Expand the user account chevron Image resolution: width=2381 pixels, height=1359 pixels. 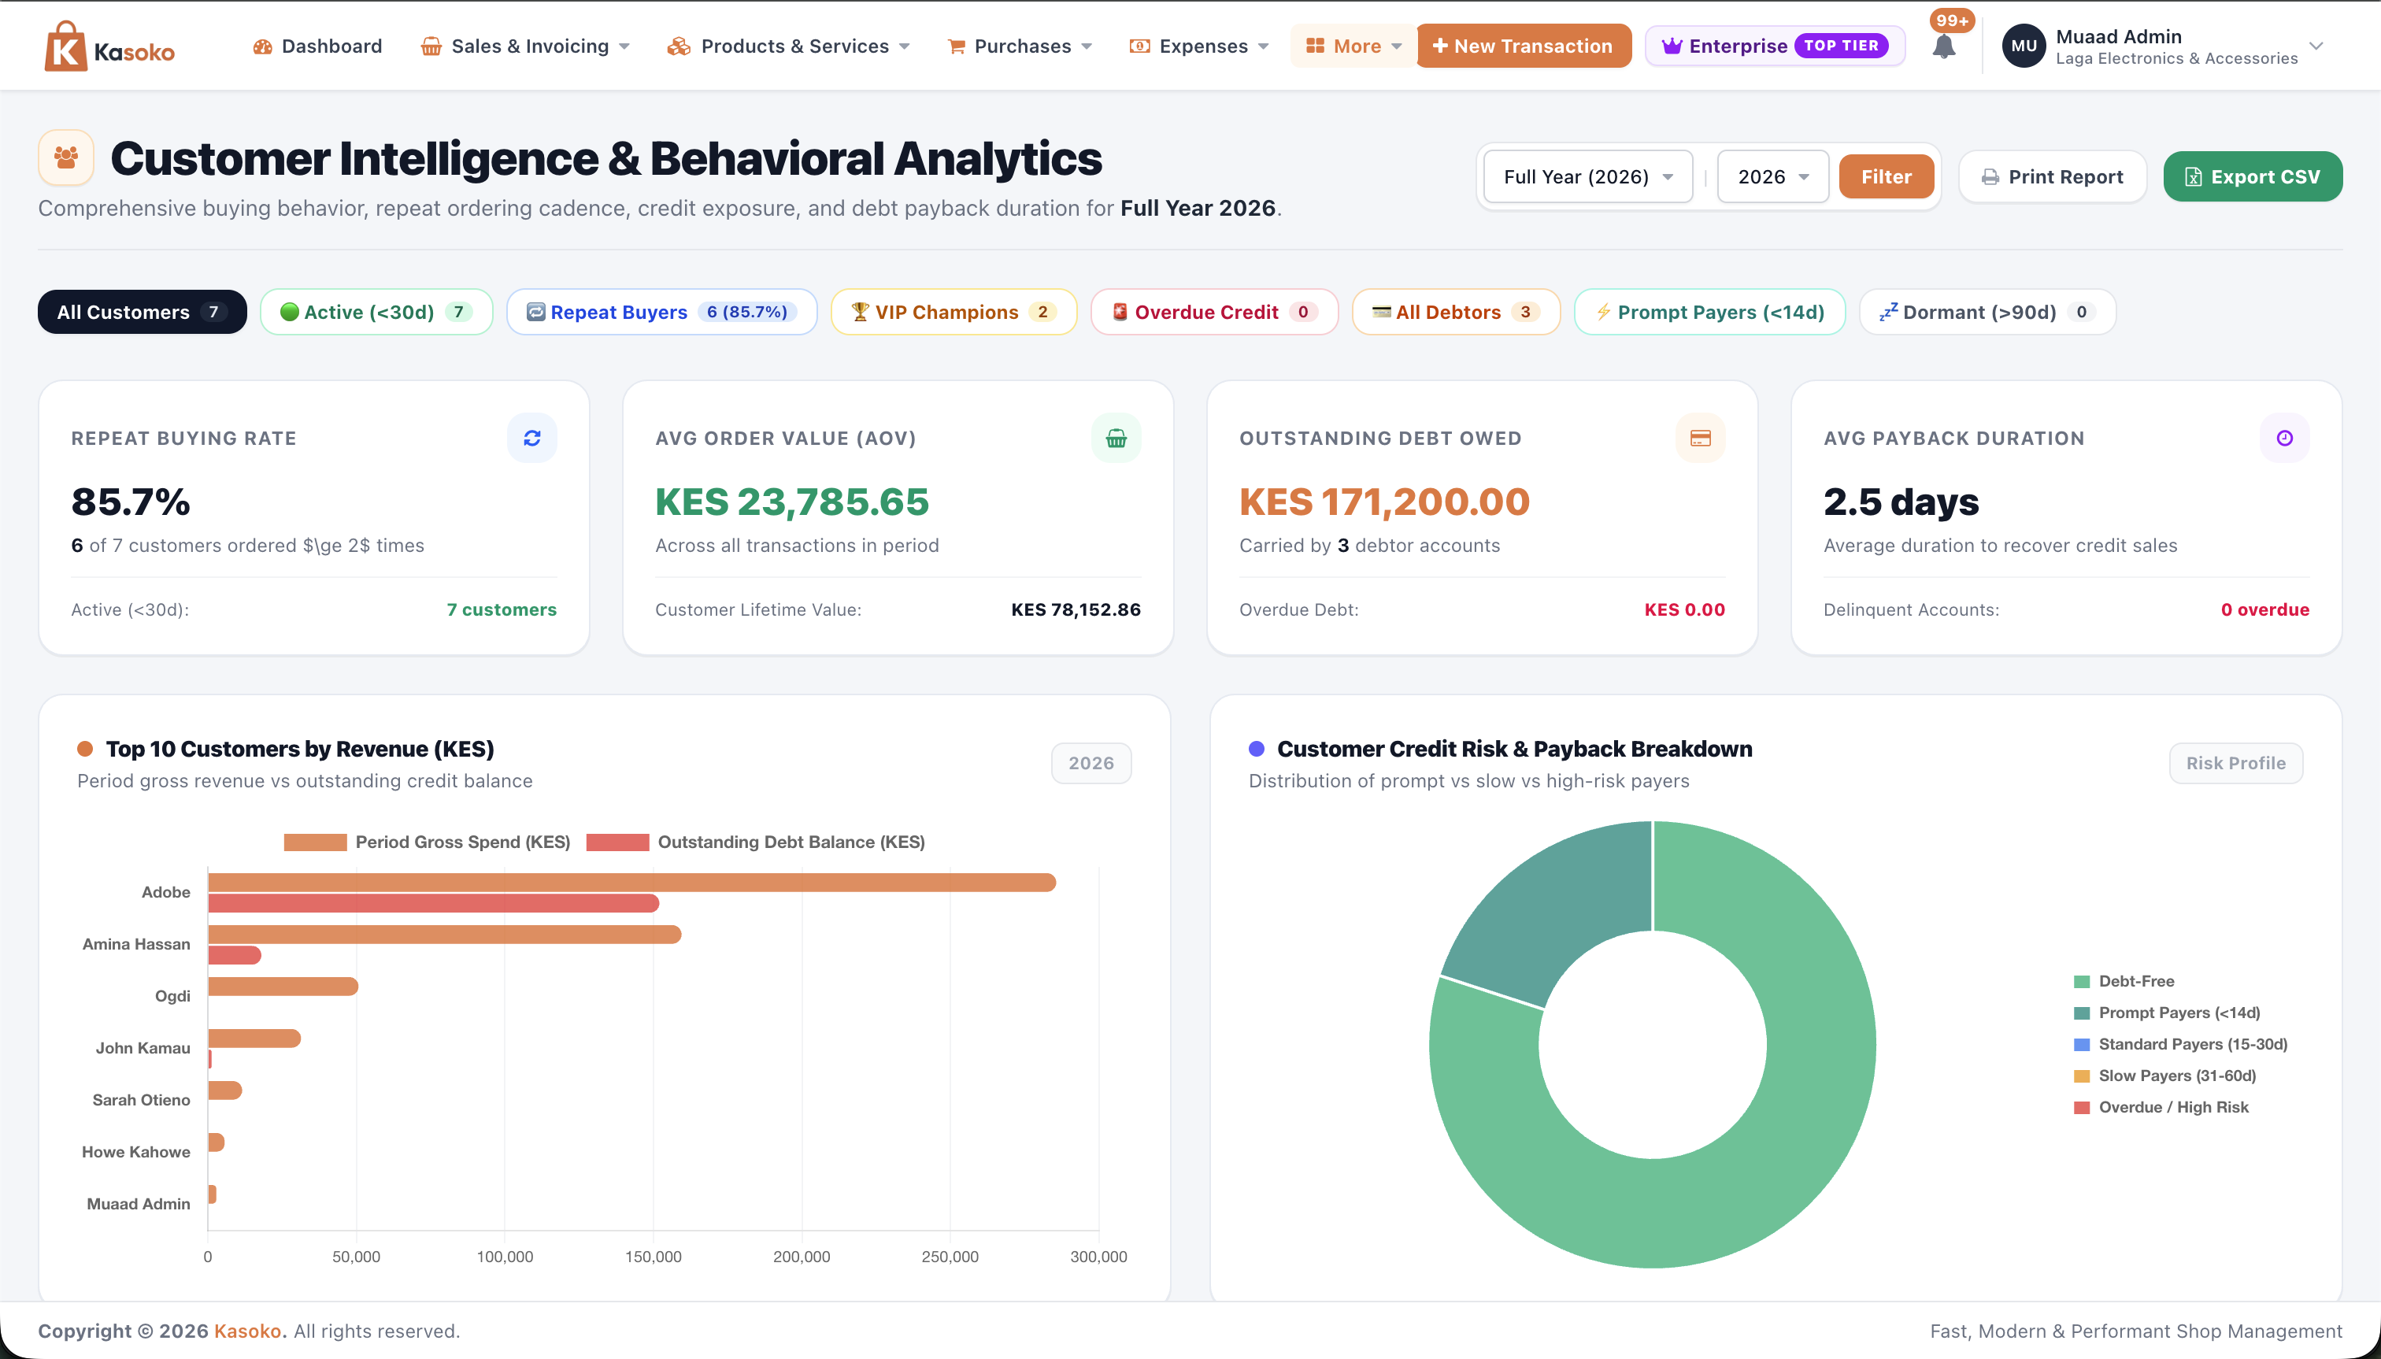[x=2316, y=46]
